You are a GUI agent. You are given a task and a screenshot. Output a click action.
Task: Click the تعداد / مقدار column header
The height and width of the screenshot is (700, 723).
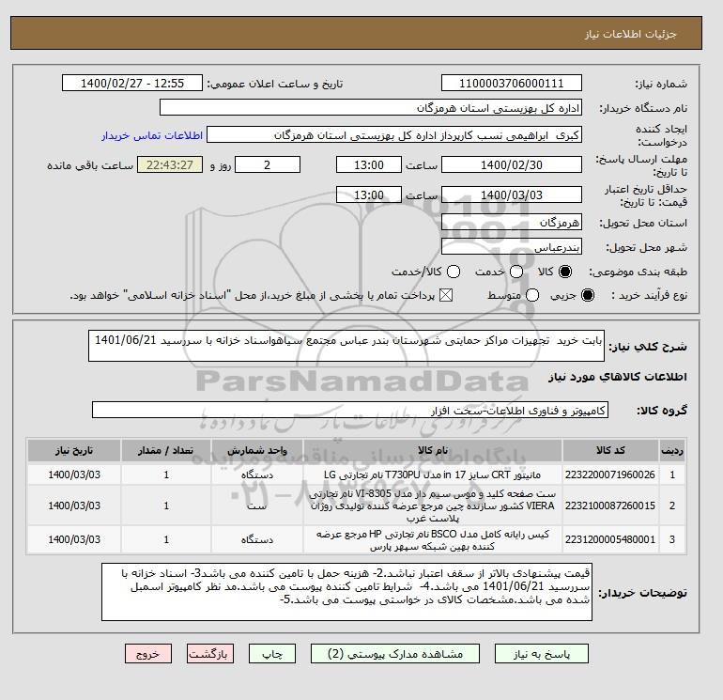point(166,450)
